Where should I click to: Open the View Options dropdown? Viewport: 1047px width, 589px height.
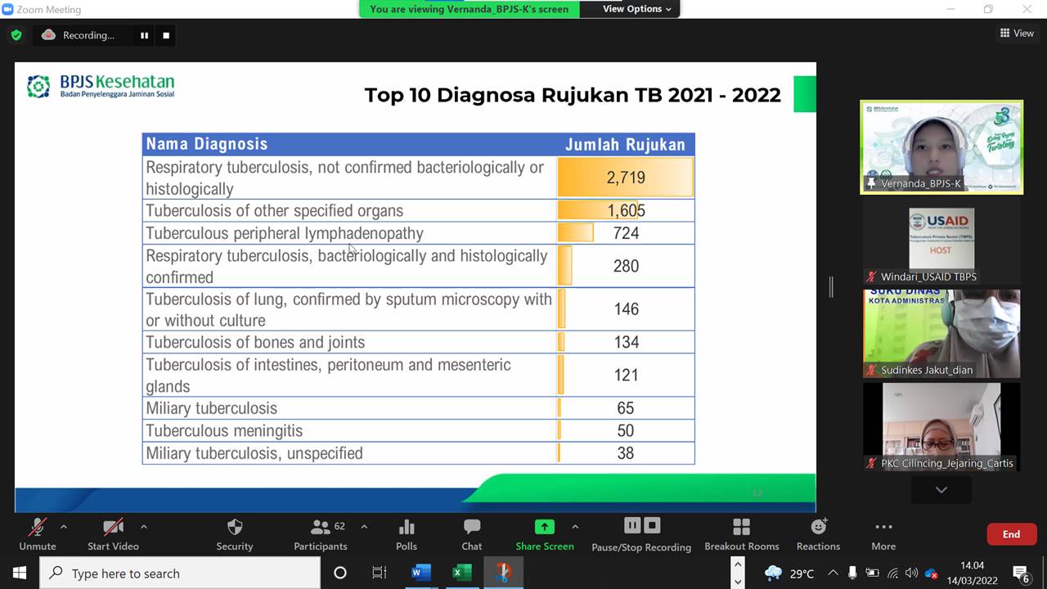[x=636, y=9]
